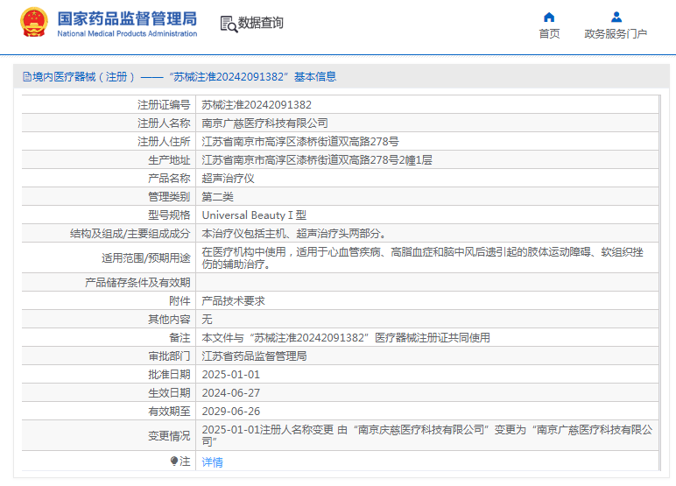Click the 数据查询 magnifier document icon
Image resolution: width=676 pixels, height=486 pixels.
click(229, 25)
